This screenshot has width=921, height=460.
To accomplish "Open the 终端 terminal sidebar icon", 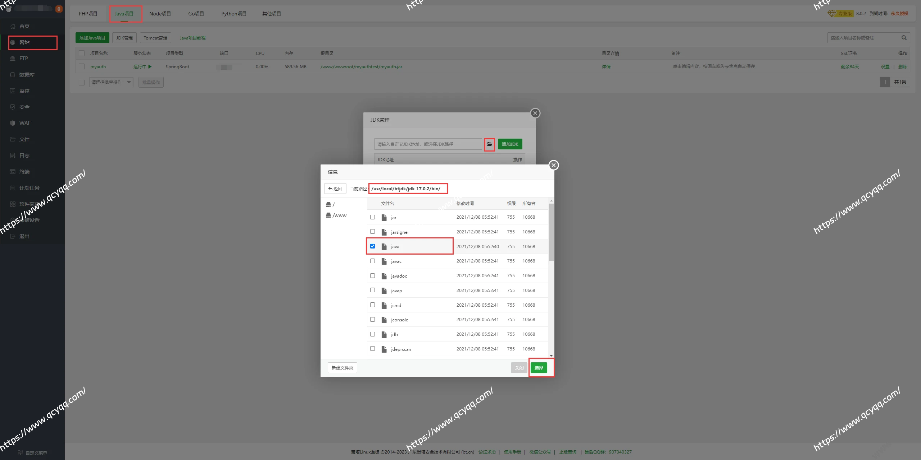I will pos(13,172).
